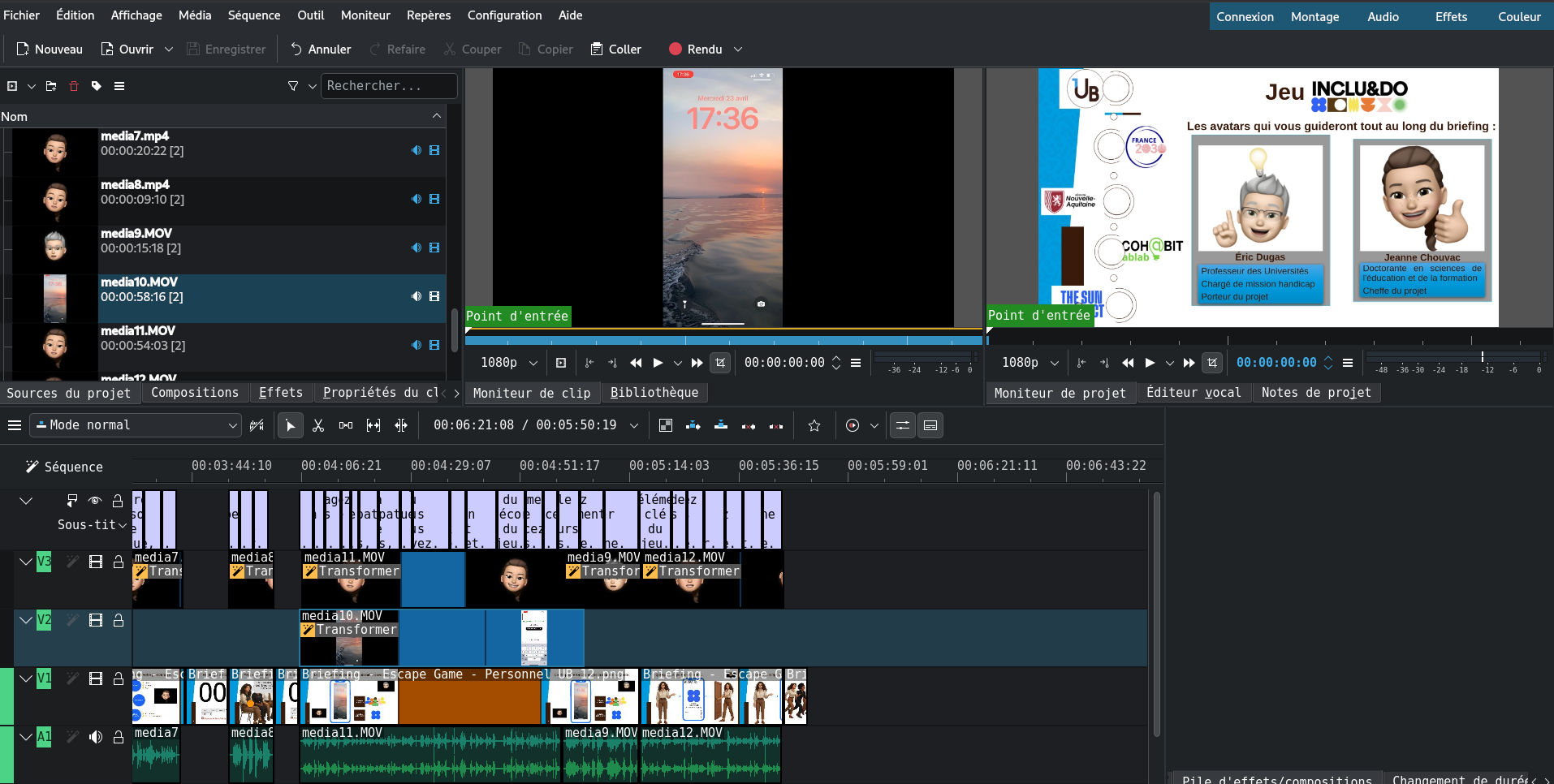
Task: Click the crop/zone icon in project monitor
Action: click(1212, 363)
